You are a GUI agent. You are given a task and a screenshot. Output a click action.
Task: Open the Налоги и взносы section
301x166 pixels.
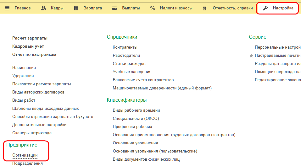pos(176,8)
